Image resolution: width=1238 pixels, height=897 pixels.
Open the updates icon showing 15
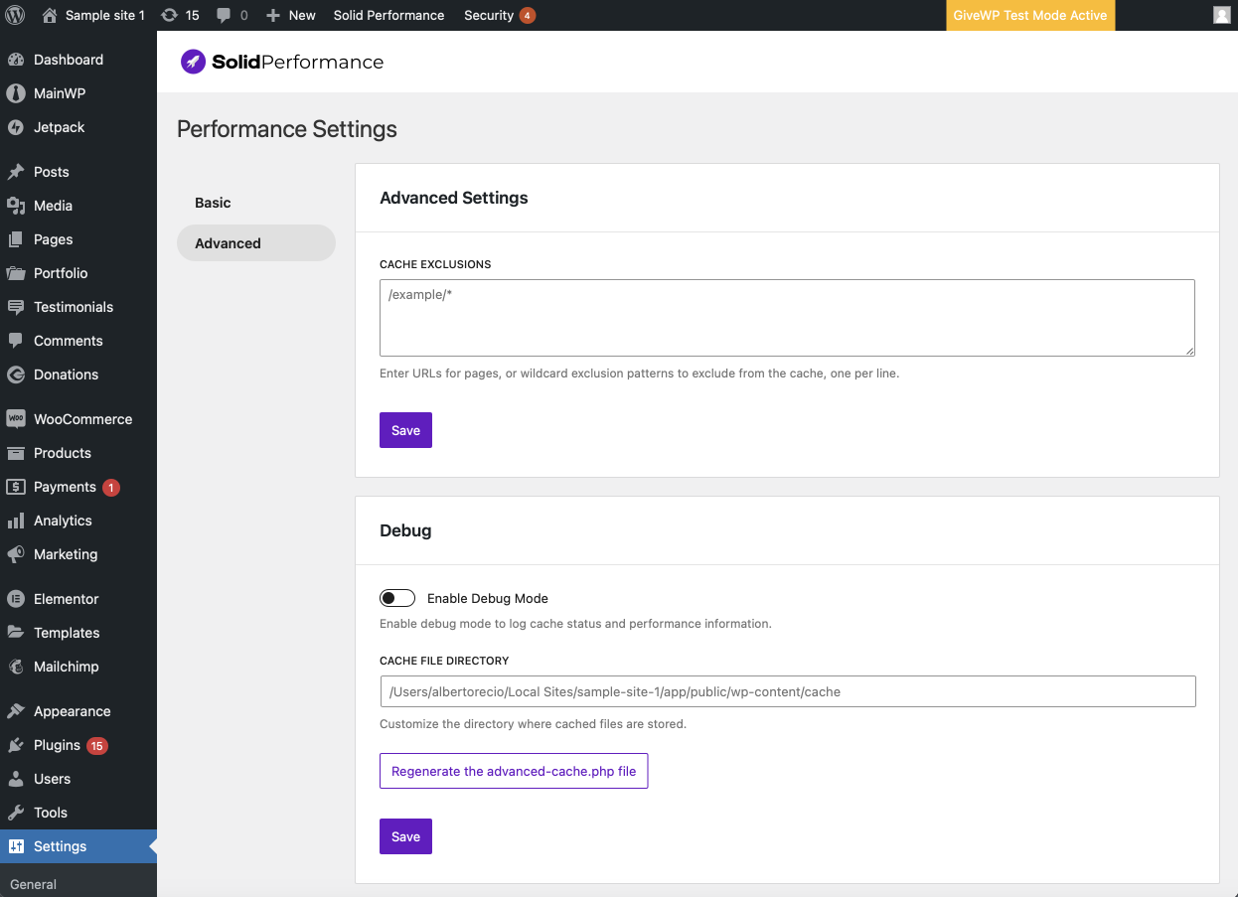tap(169, 15)
